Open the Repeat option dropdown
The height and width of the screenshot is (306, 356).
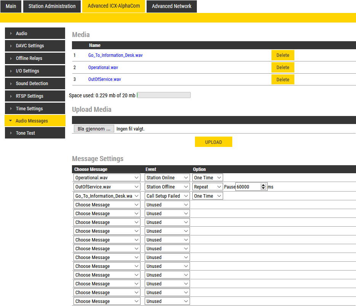coord(207,187)
